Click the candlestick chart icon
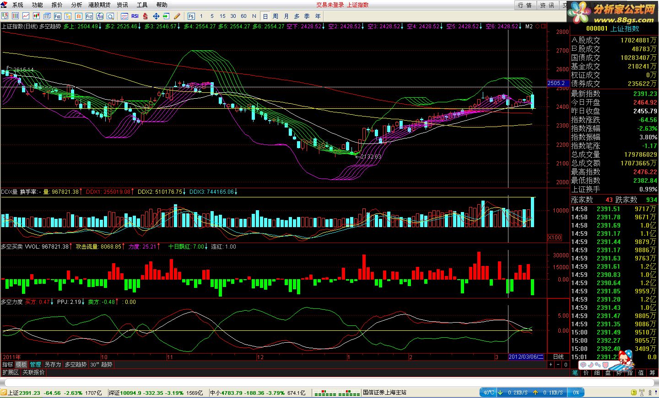The image size is (659, 398). [x=36, y=16]
